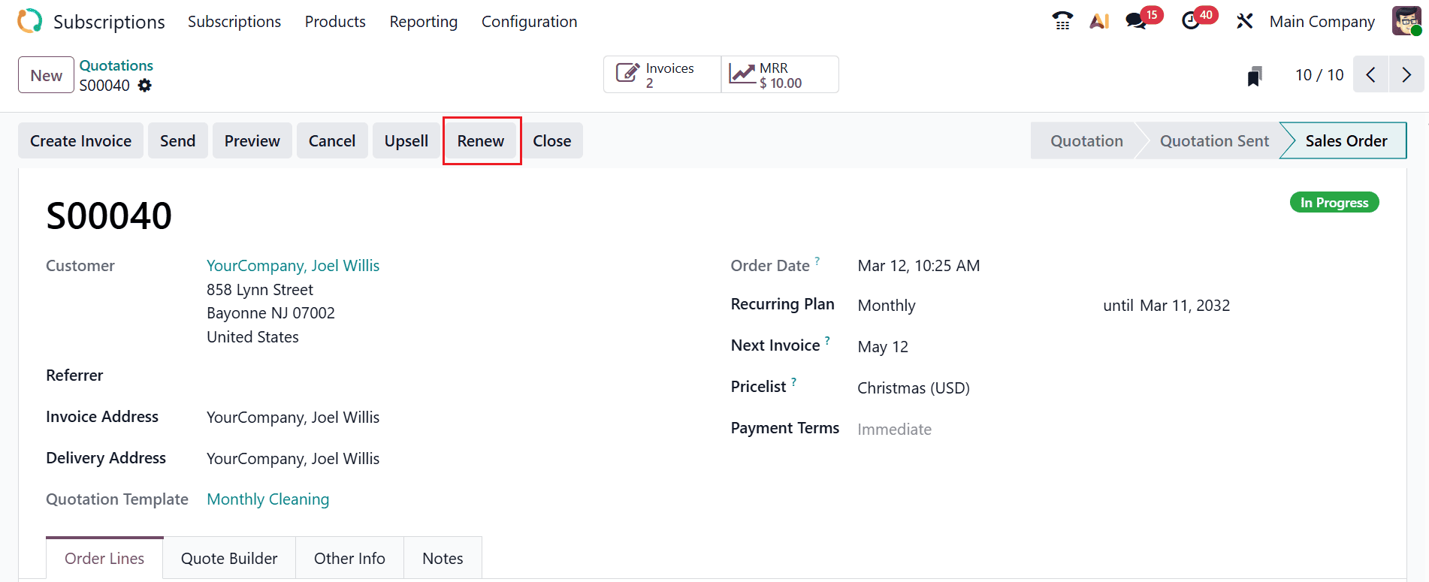This screenshot has height=582, width=1429.
Task: Click the gear icon beside S00040
Action: tap(145, 86)
